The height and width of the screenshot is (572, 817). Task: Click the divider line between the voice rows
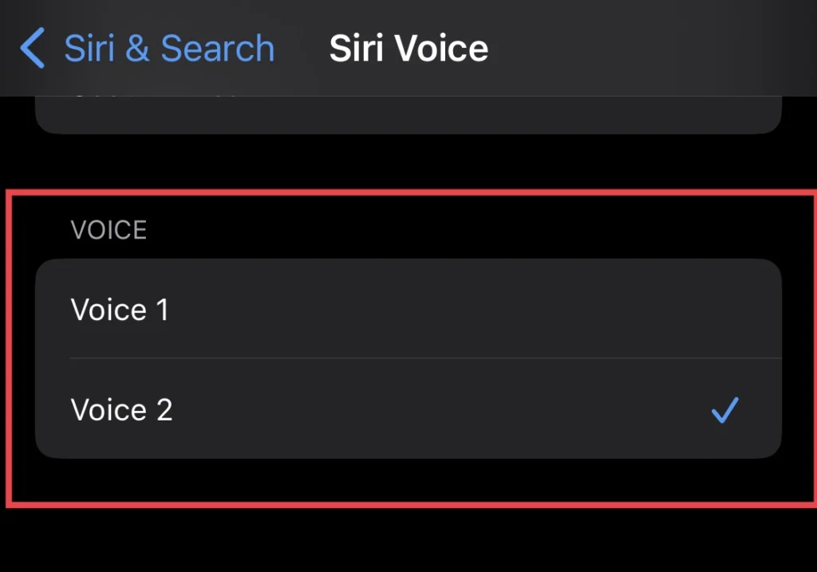tap(423, 358)
